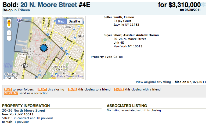Click the blue property marker on map
Image resolution: width=209 pixels, height=125 pixels.
[x=43, y=48]
